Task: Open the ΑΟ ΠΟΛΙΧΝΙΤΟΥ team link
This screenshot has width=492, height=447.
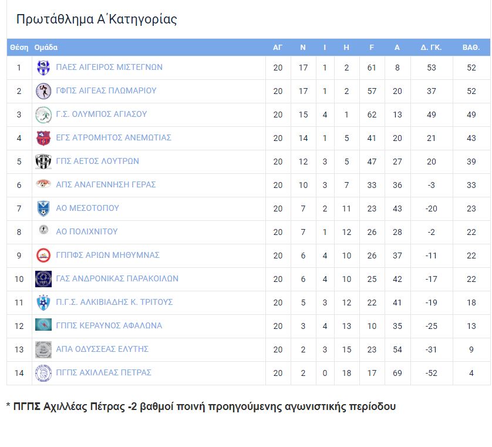Action: pyautogui.click(x=87, y=231)
